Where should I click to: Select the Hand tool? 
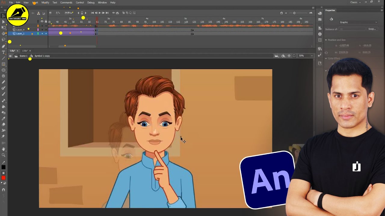click(3, 149)
